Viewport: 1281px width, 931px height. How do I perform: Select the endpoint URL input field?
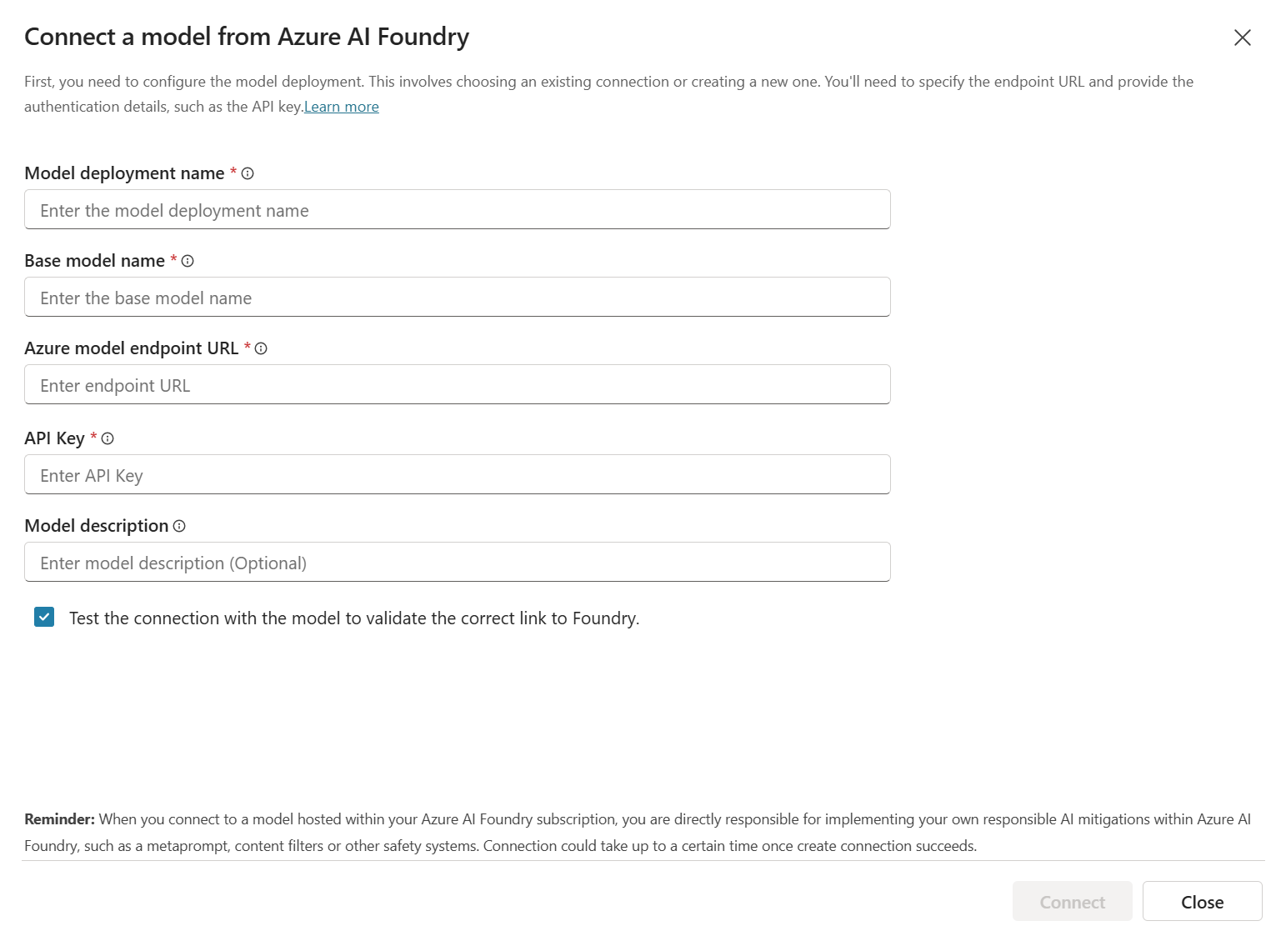(x=458, y=384)
